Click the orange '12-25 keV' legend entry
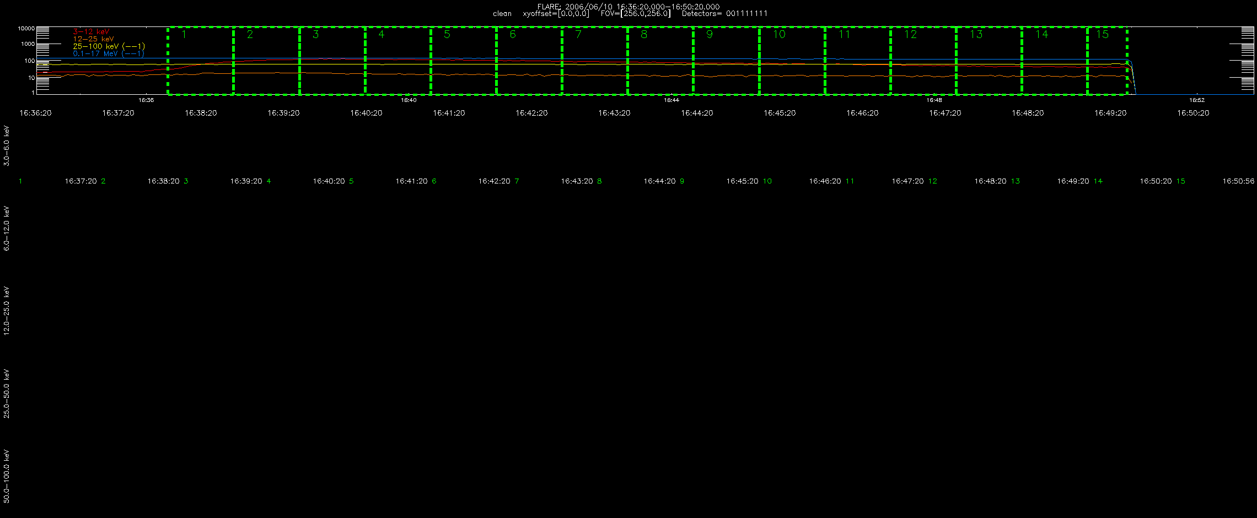The width and height of the screenshot is (1257, 518). 93,39
